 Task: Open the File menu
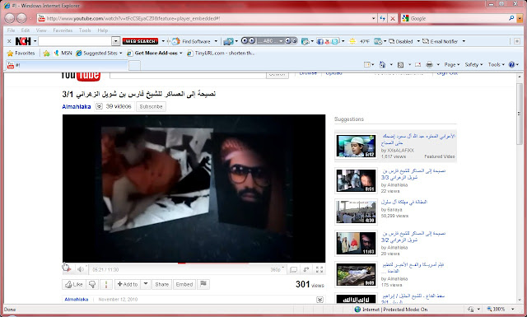(11, 30)
